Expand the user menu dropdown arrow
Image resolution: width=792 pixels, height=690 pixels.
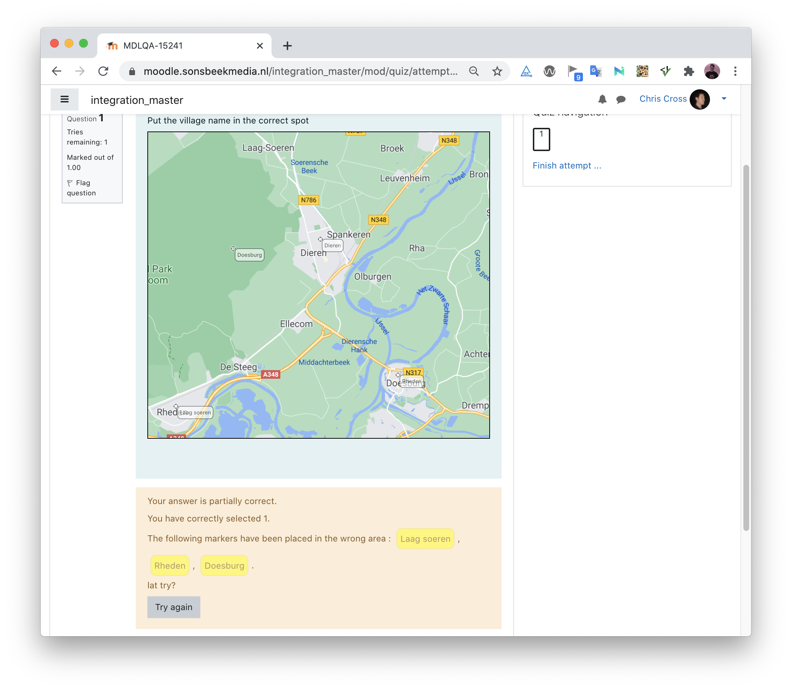[724, 99]
